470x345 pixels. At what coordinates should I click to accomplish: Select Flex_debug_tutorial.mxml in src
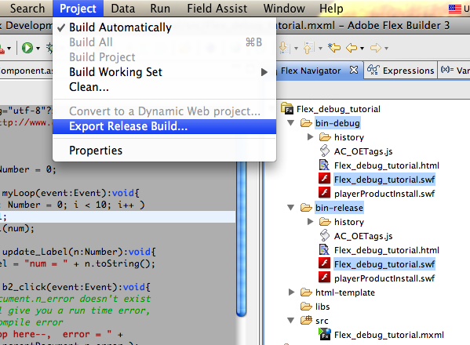[388, 335]
